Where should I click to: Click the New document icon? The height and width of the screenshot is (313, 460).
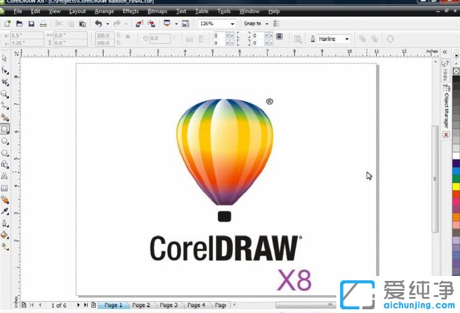[7, 23]
